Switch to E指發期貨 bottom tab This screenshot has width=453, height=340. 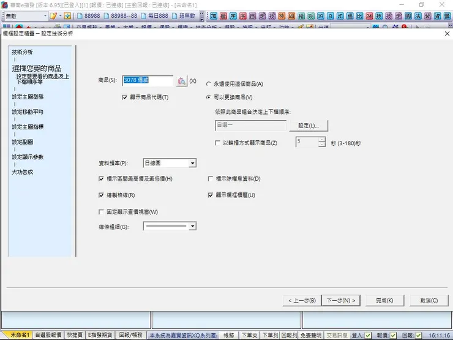coord(100,335)
